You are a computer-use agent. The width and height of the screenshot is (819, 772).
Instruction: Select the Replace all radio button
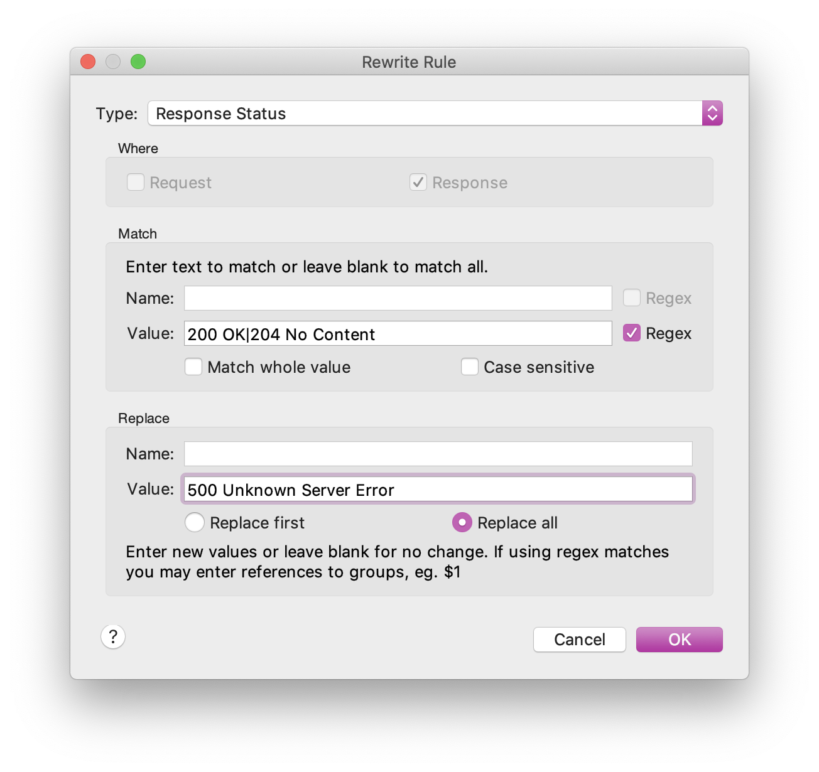(462, 522)
